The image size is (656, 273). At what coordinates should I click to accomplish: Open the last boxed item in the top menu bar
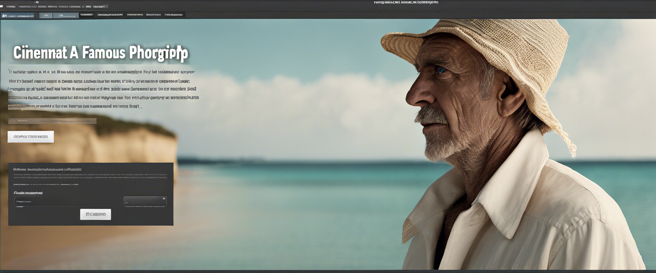point(100,7)
